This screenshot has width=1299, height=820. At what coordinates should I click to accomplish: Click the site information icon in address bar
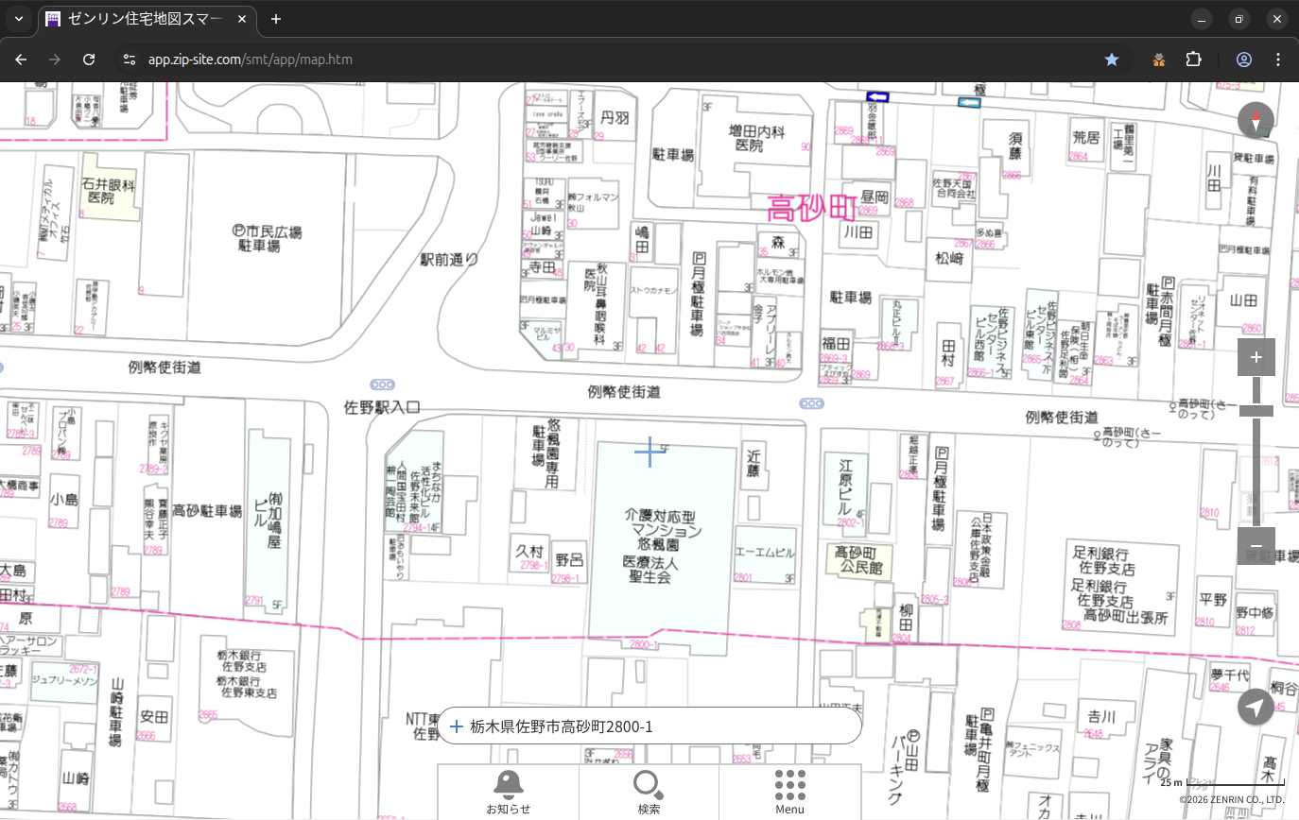[x=130, y=60]
